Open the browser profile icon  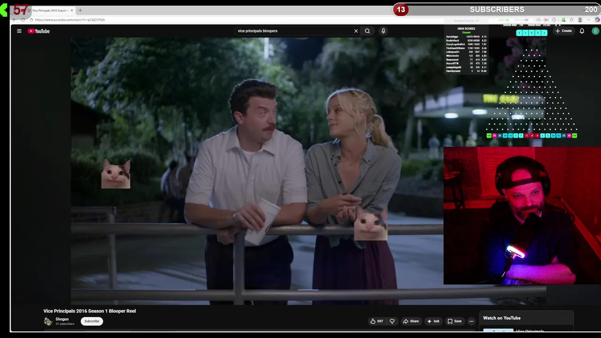[580, 20]
